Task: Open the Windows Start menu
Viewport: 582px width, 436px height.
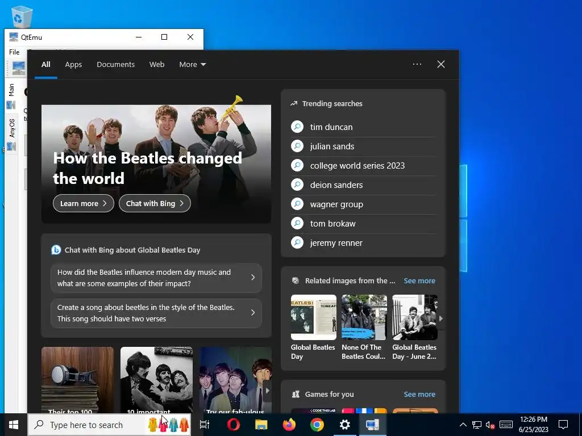Action: pyautogui.click(x=14, y=425)
